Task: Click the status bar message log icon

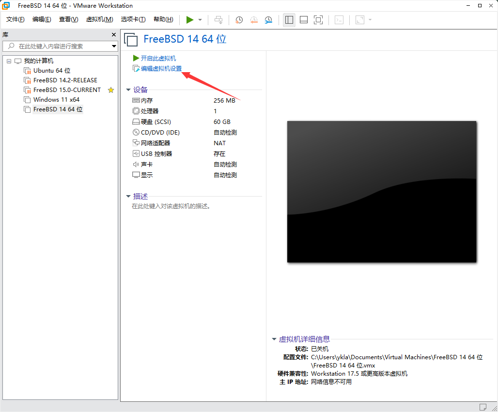Action: (483, 407)
